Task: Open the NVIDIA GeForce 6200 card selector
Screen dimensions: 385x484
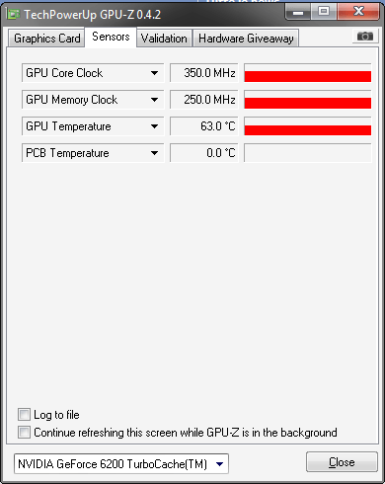Action: point(121,464)
